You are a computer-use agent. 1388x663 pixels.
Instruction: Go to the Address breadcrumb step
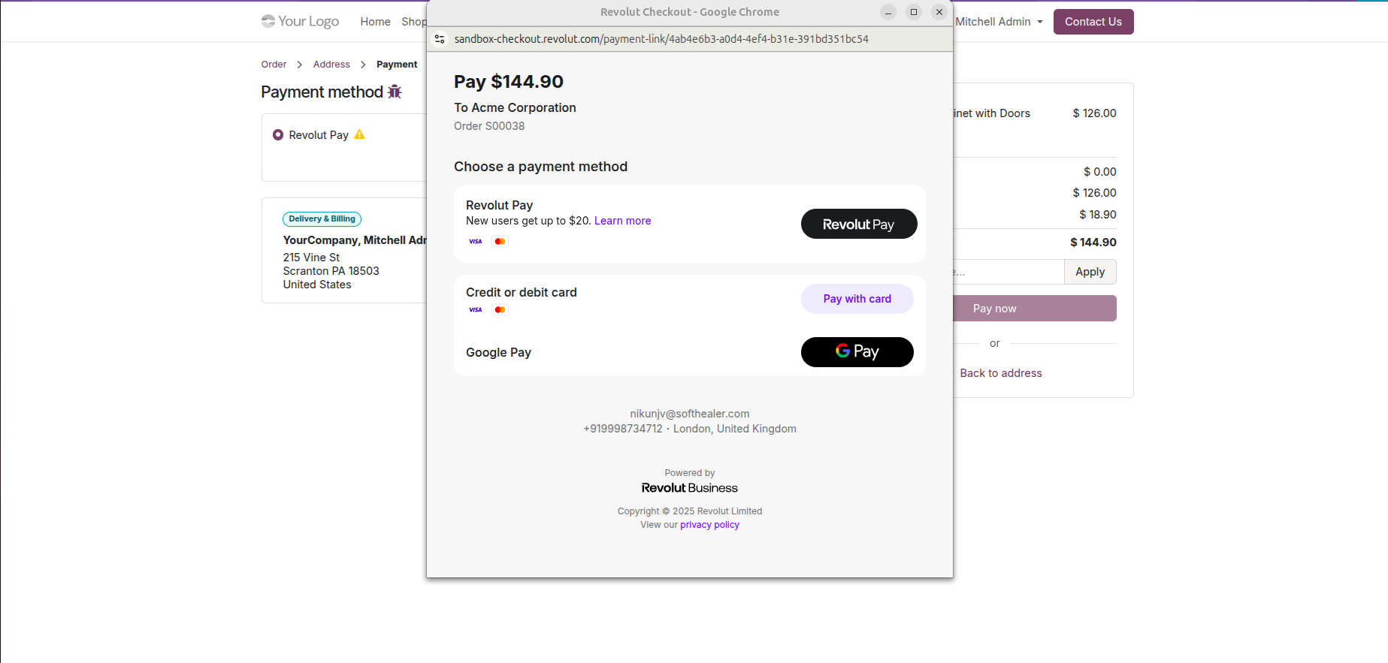click(331, 65)
